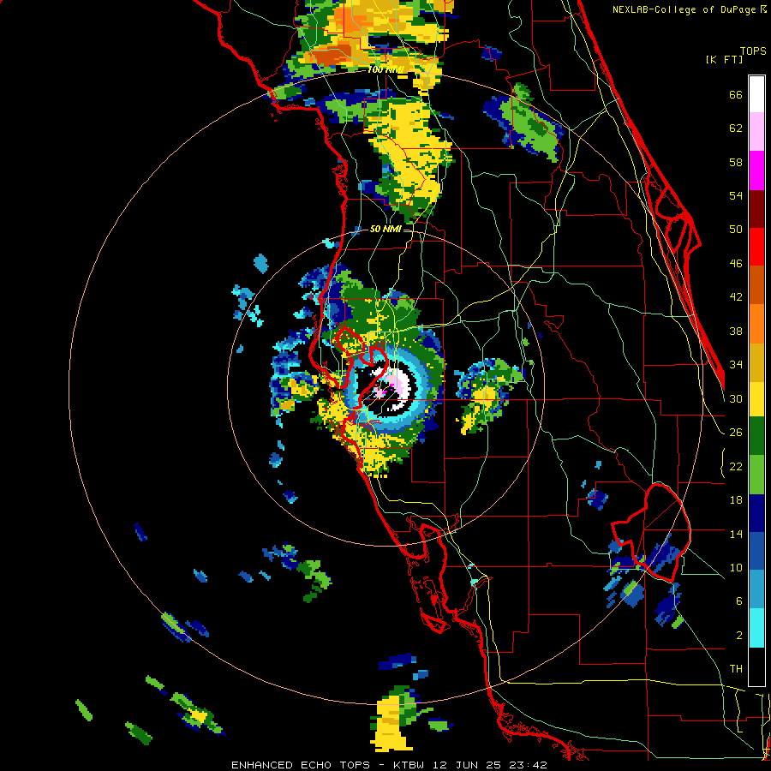
Task: Click the bright red legend swatch
Action: click(756, 247)
